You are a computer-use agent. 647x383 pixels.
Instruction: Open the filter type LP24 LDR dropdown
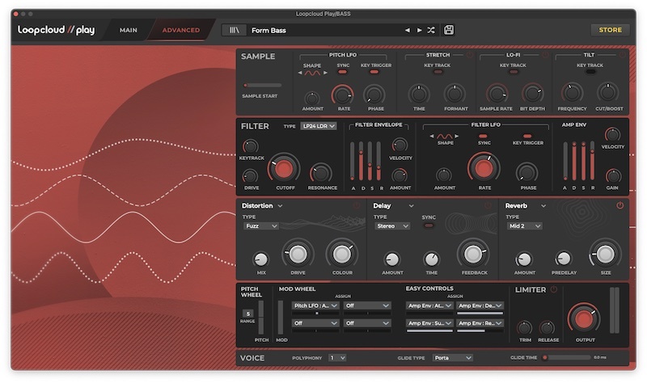[318, 126]
